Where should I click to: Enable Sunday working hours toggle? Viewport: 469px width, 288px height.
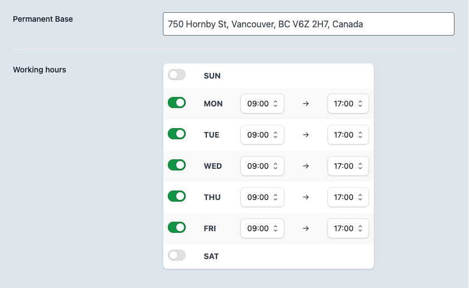[177, 75]
